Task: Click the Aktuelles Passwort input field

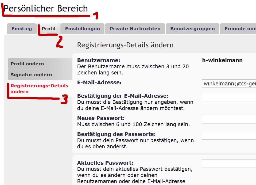Action: 229,164
